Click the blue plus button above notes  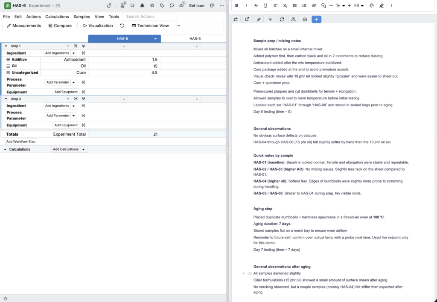316,19
